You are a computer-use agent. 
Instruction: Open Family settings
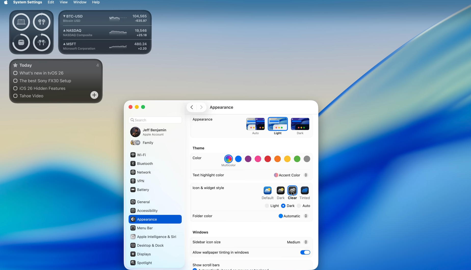(155, 143)
